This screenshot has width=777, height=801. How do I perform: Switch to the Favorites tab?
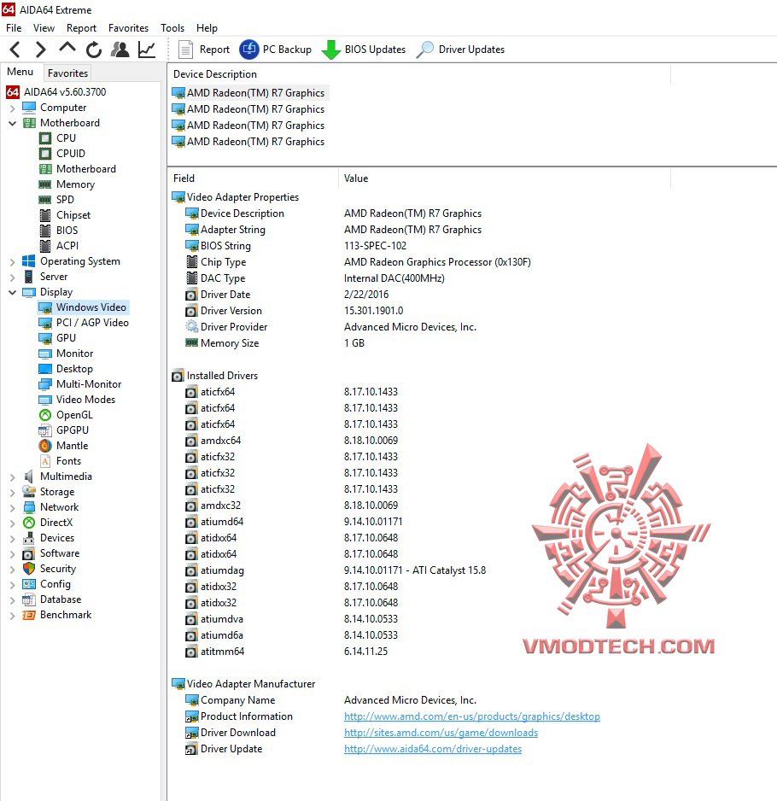pyautogui.click(x=67, y=73)
